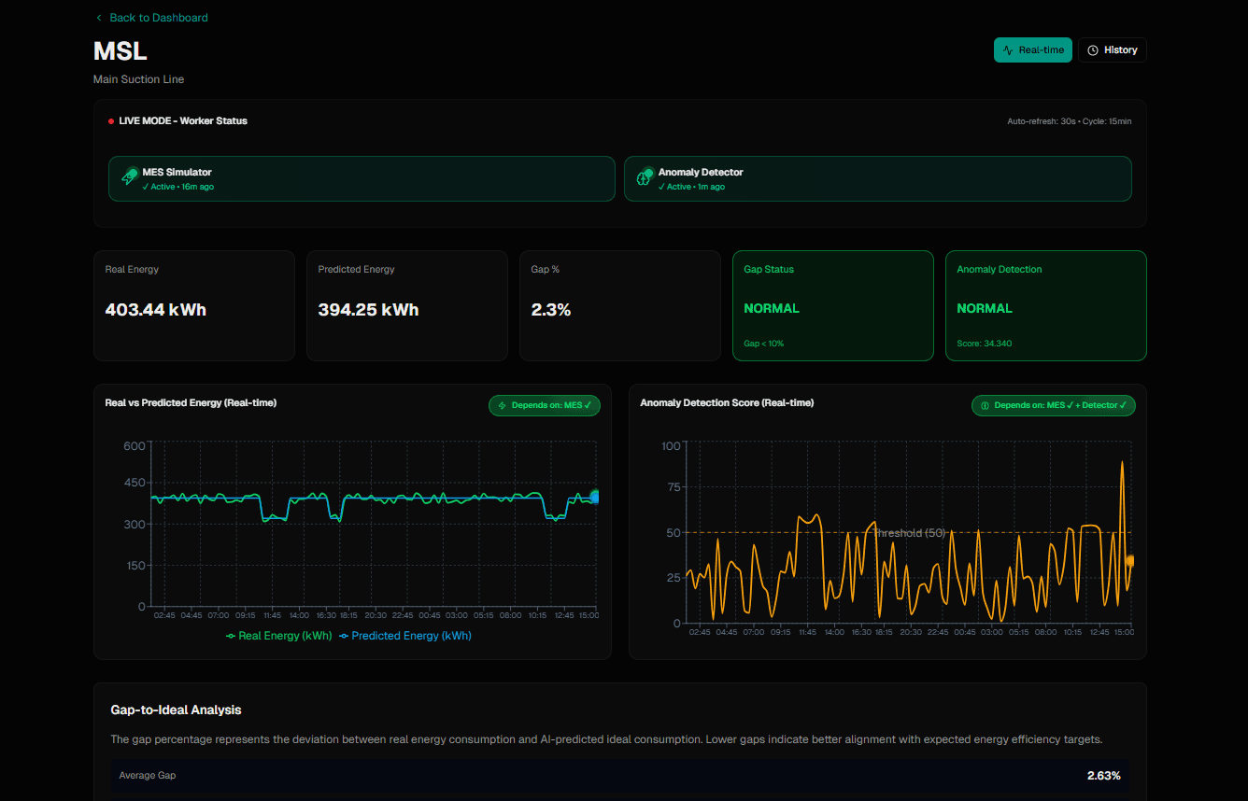Toggle the Real Energy (kWh) legend entry

[x=279, y=636]
